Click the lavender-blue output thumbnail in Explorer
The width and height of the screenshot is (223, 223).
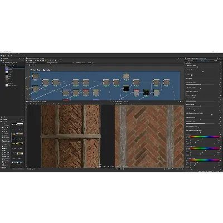pos(7,69)
